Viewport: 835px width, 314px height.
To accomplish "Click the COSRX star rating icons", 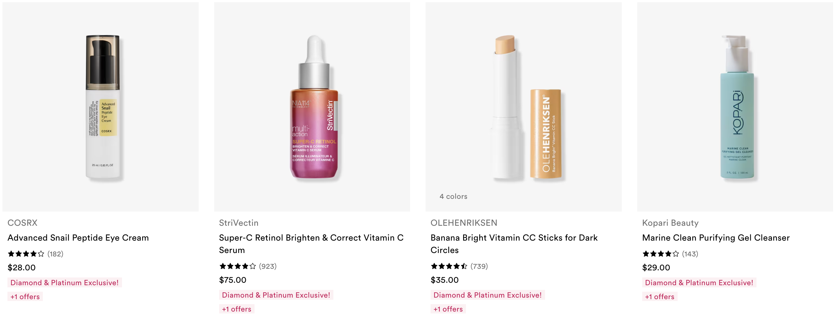I will pos(26,254).
